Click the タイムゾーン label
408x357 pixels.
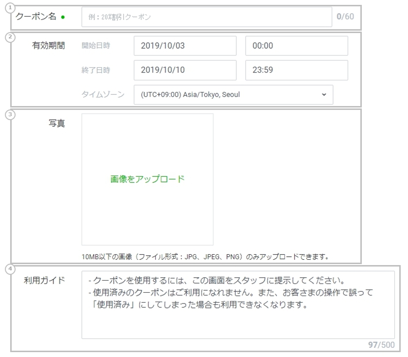(103, 94)
